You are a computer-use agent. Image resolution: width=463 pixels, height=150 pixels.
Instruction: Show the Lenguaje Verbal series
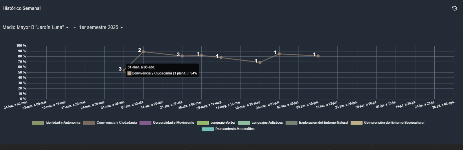tap(223, 123)
